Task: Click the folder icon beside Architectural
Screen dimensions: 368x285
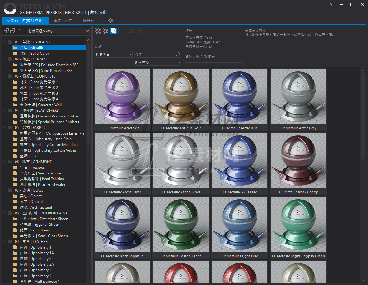Action: tap(16, 207)
